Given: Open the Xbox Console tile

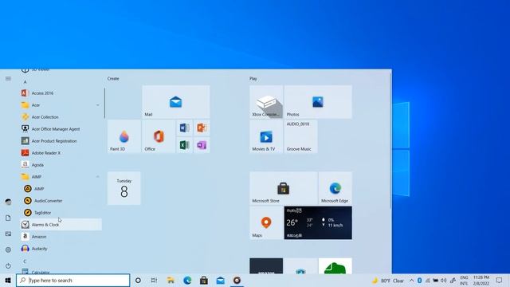Looking at the screenshot, I should (266, 102).
